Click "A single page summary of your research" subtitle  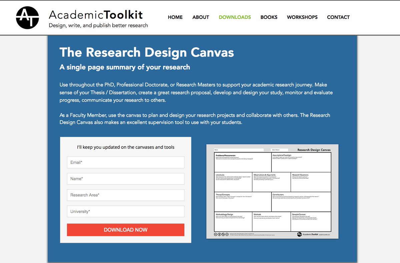[x=125, y=67]
